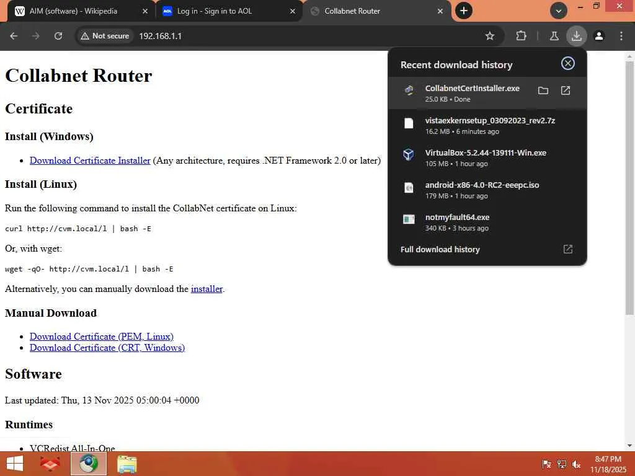Select vistaexkernsetup_03092023_rev2.7z download
The height and width of the screenshot is (476, 635).
tap(487, 125)
